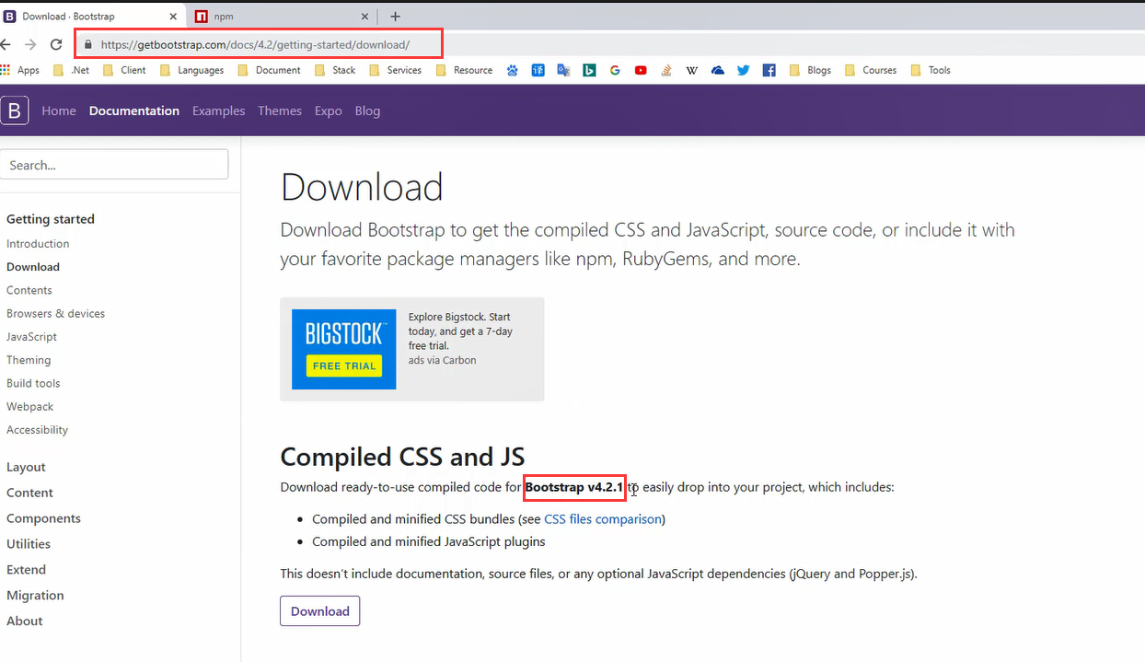
Task: Click the browser address bar URL
Action: (x=255, y=44)
